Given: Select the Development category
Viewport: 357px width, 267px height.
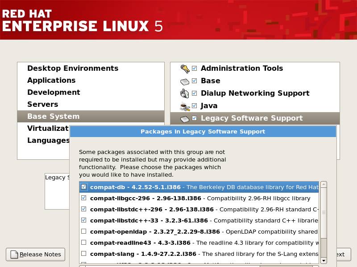Looking at the screenshot, I should point(91,93).
